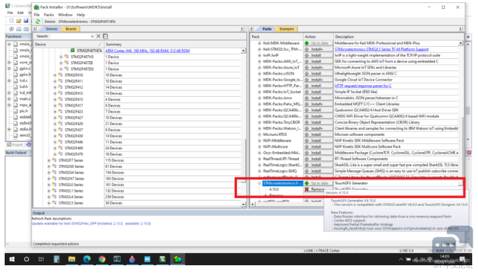This screenshot has height=274, width=478.
Task: Click the HTTP request/response parser link
Action: (x=363, y=86)
